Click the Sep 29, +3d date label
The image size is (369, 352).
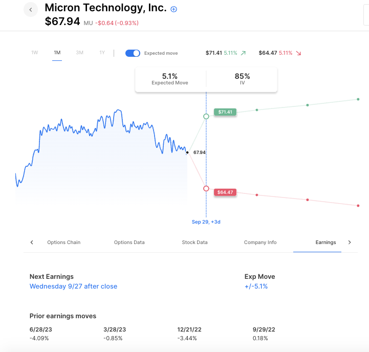click(206, 222)
